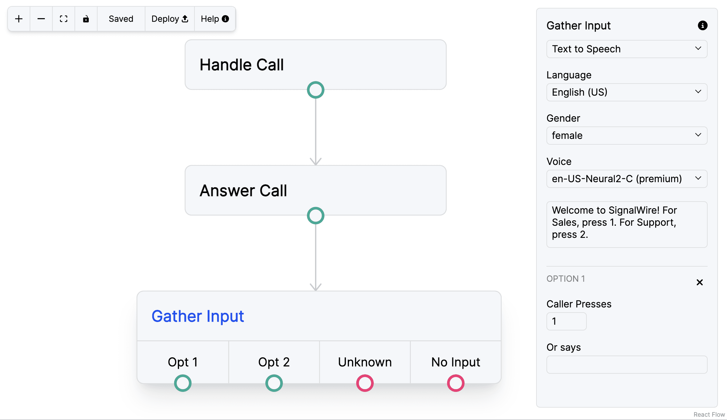Screen dimensions: 727x420
Task: Click the Opt 1 green output handle
Action: (183, 383)
